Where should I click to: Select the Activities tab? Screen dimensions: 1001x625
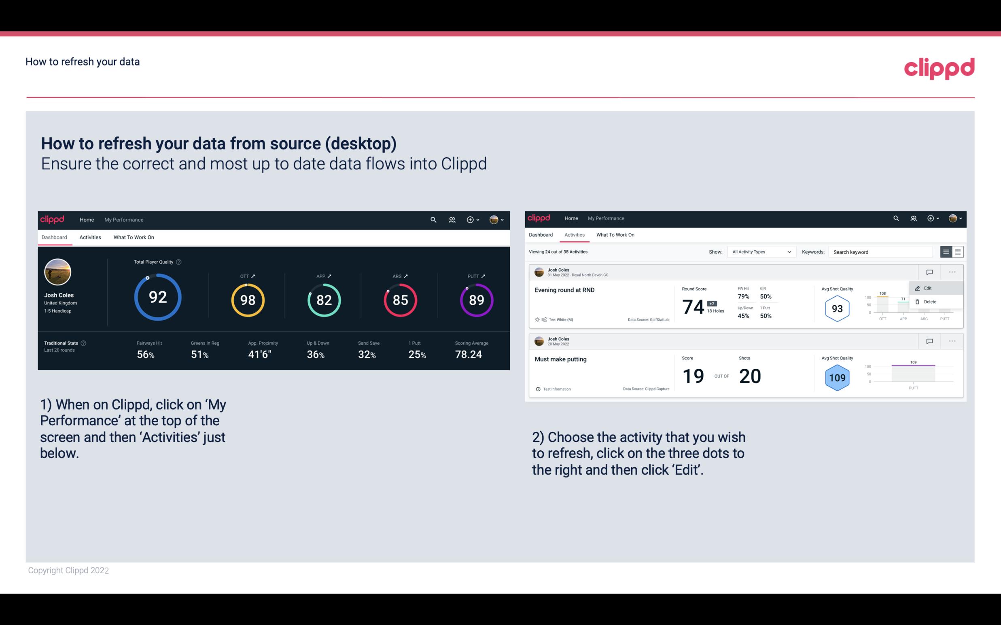point(90,237)
